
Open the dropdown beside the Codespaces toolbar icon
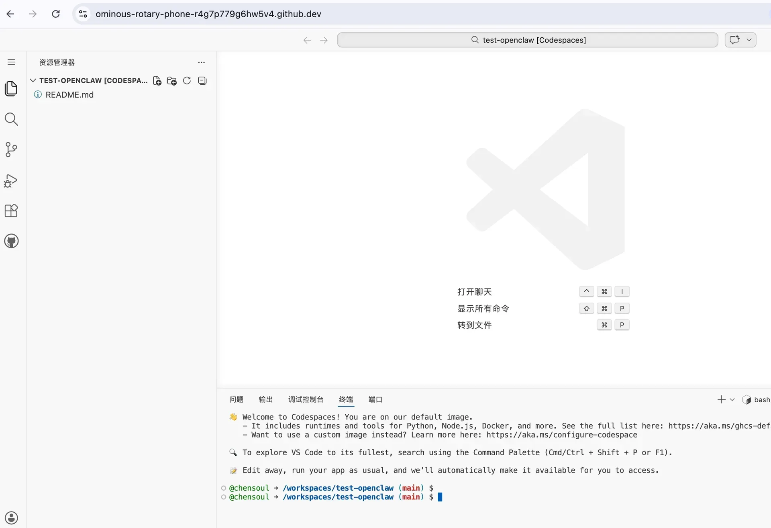point(750,40)
